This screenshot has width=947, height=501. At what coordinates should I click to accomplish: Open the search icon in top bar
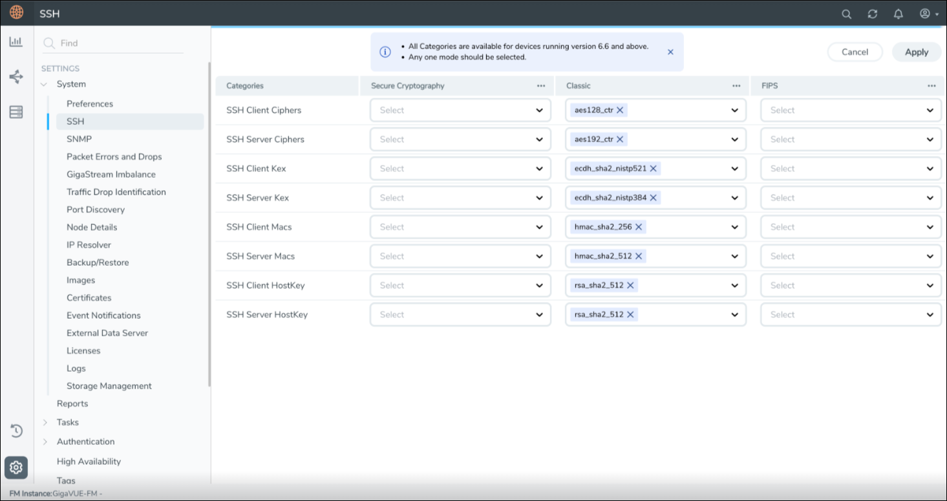coord(846,14)
